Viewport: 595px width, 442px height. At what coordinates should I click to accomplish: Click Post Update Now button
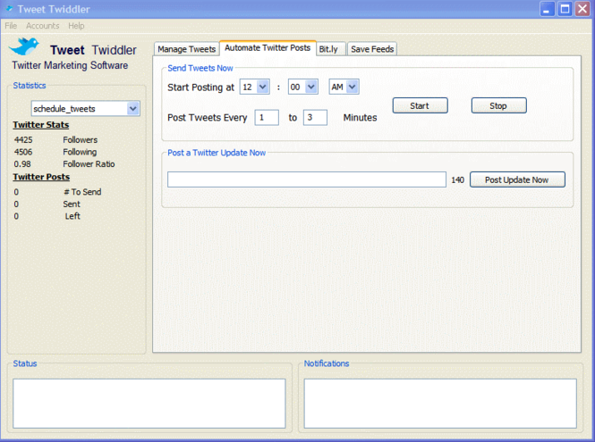(517, 179)
